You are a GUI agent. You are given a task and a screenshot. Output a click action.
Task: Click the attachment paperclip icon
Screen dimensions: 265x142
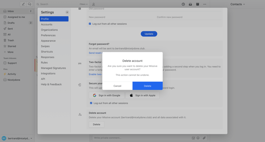point(204,138)
